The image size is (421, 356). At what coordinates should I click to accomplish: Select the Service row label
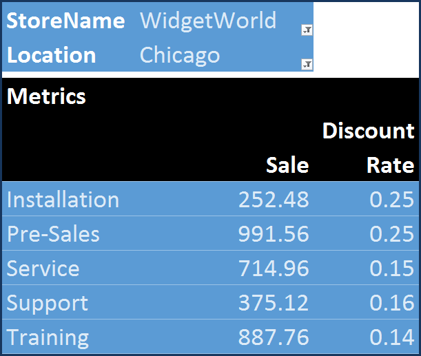pyautogui.click(x=43, y=269)
